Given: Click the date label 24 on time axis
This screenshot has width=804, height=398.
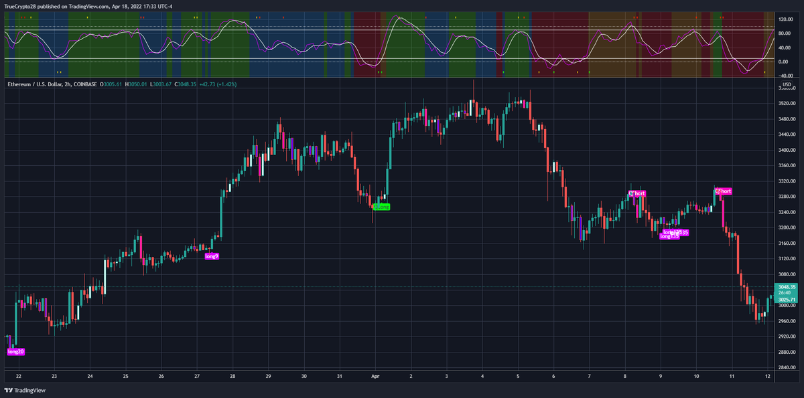Looking at the screenshot, I should click(90, 376).
